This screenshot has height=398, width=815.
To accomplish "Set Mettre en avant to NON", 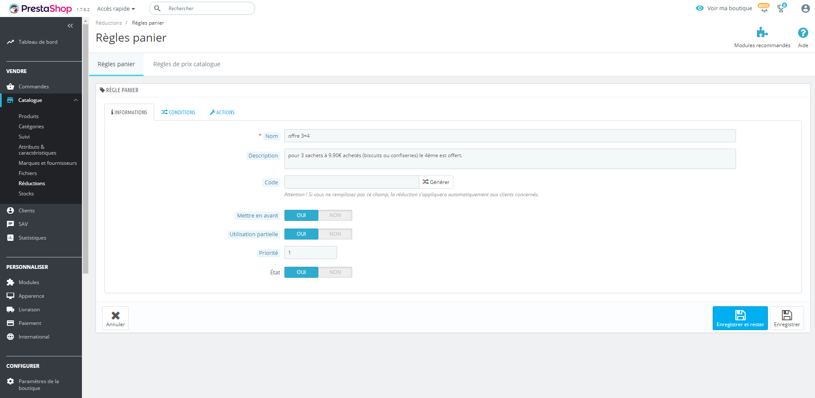I will tap(335, 215).
